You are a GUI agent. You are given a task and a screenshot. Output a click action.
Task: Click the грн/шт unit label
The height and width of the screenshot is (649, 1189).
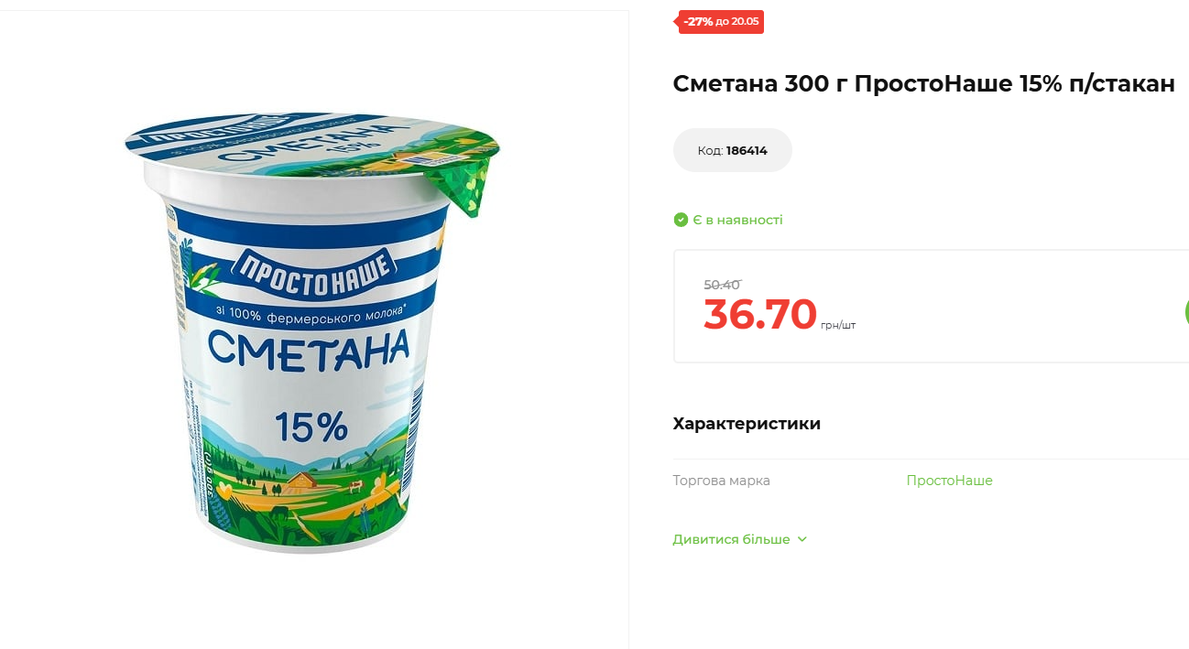(838, 326)
